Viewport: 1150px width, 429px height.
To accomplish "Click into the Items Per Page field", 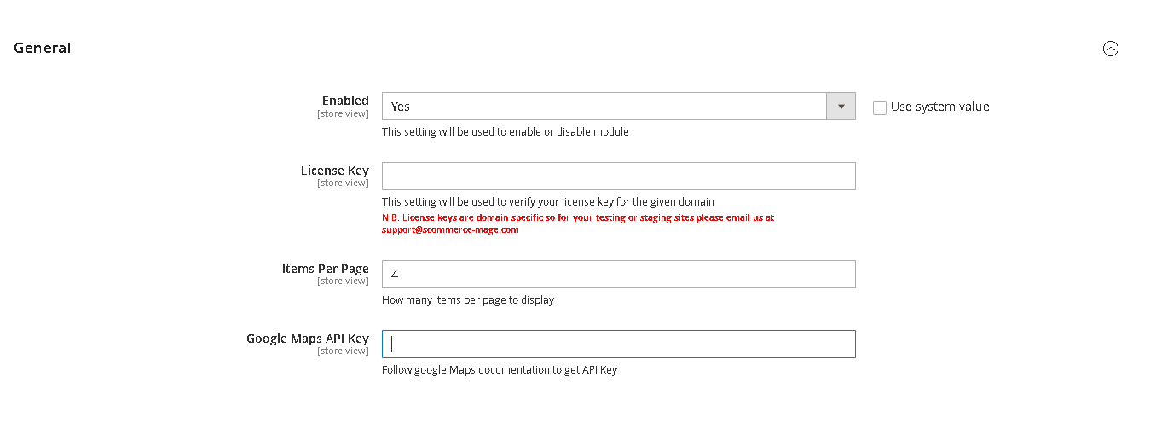I will (618, 274).
